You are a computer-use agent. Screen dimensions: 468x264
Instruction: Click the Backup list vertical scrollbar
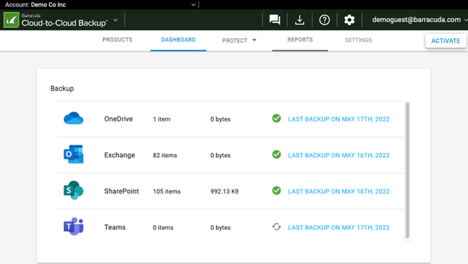pyautogui.click(x=407, y=170)
